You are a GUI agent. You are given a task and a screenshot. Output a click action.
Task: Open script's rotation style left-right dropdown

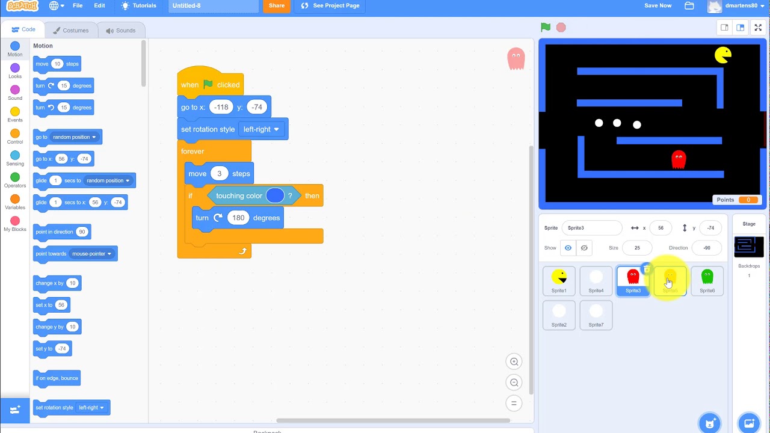pos(261,129)
